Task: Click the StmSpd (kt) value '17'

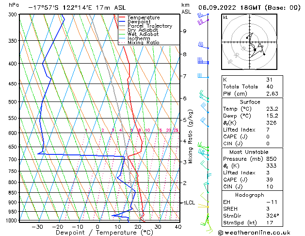Action: (x=270, y=222)
